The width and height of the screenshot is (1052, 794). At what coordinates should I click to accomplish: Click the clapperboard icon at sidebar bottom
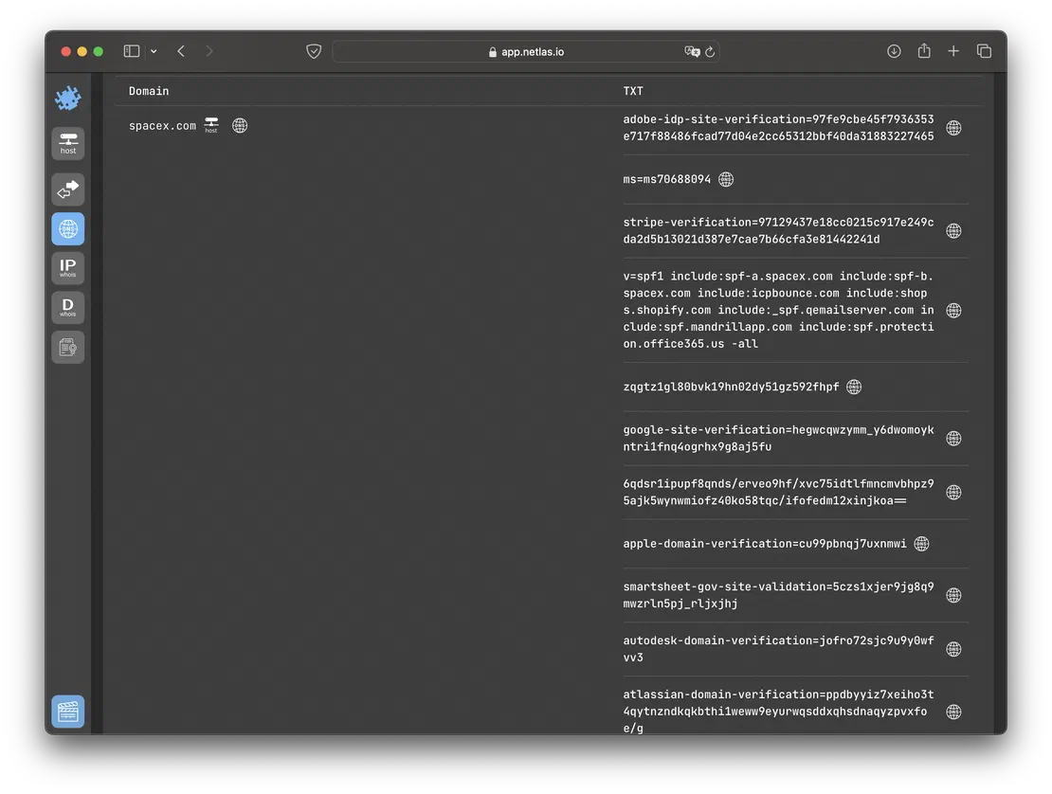coord(67,712)
